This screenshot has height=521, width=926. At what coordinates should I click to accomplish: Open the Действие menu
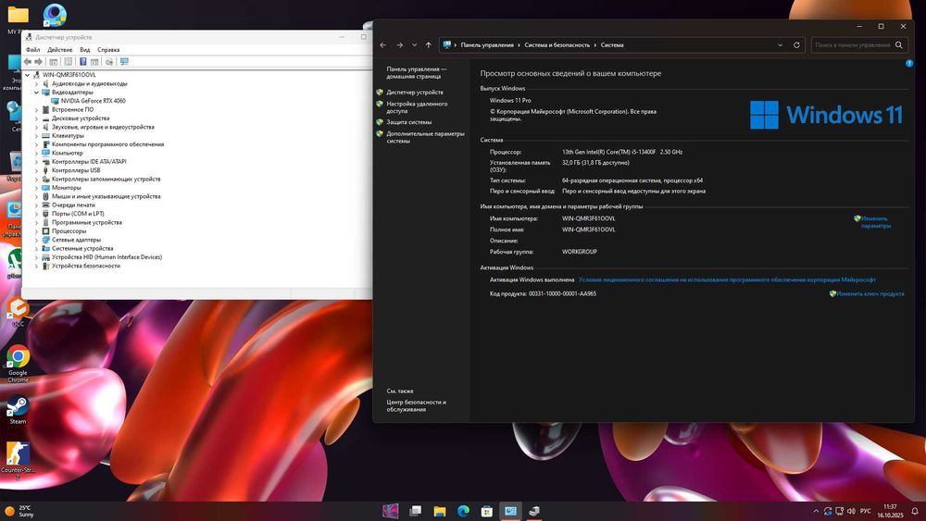pyautogui.click(x=59, y=50)
